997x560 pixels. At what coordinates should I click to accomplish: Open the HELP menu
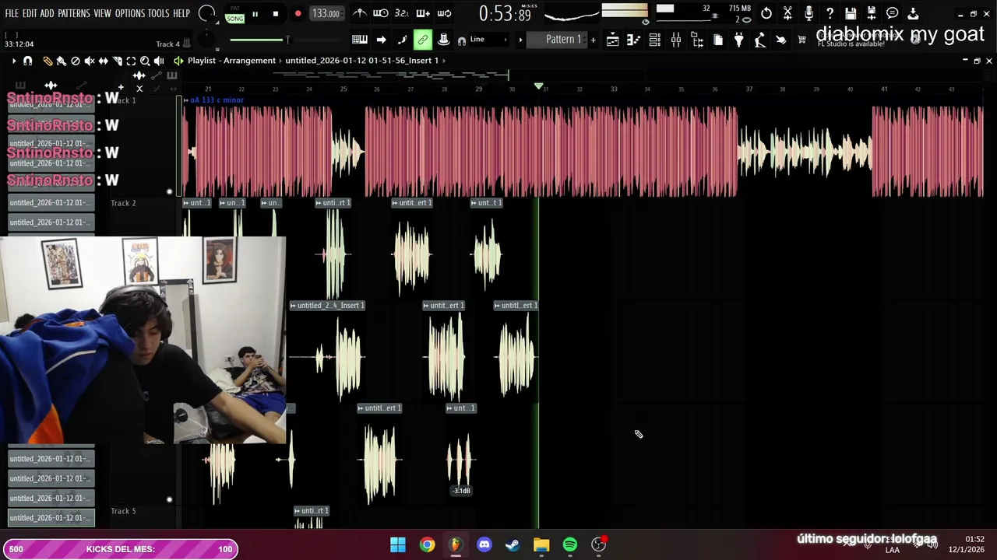(x=181, y=14)
